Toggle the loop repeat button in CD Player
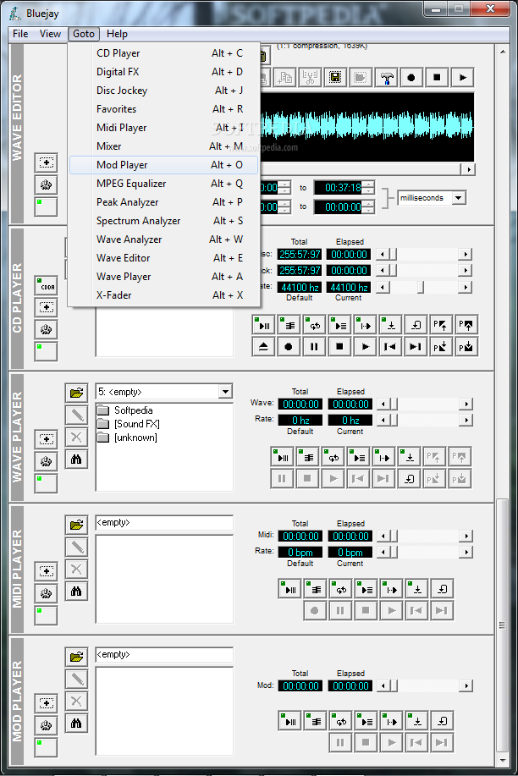The image size is (518, 776). pyautogui.click(x=314, y=325)
